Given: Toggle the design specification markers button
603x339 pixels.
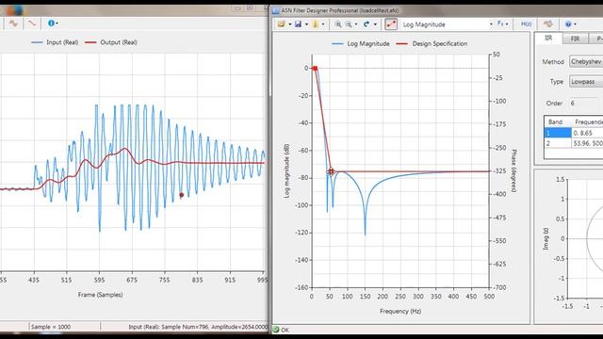Looking at the screenshot, I should (391, 24).
